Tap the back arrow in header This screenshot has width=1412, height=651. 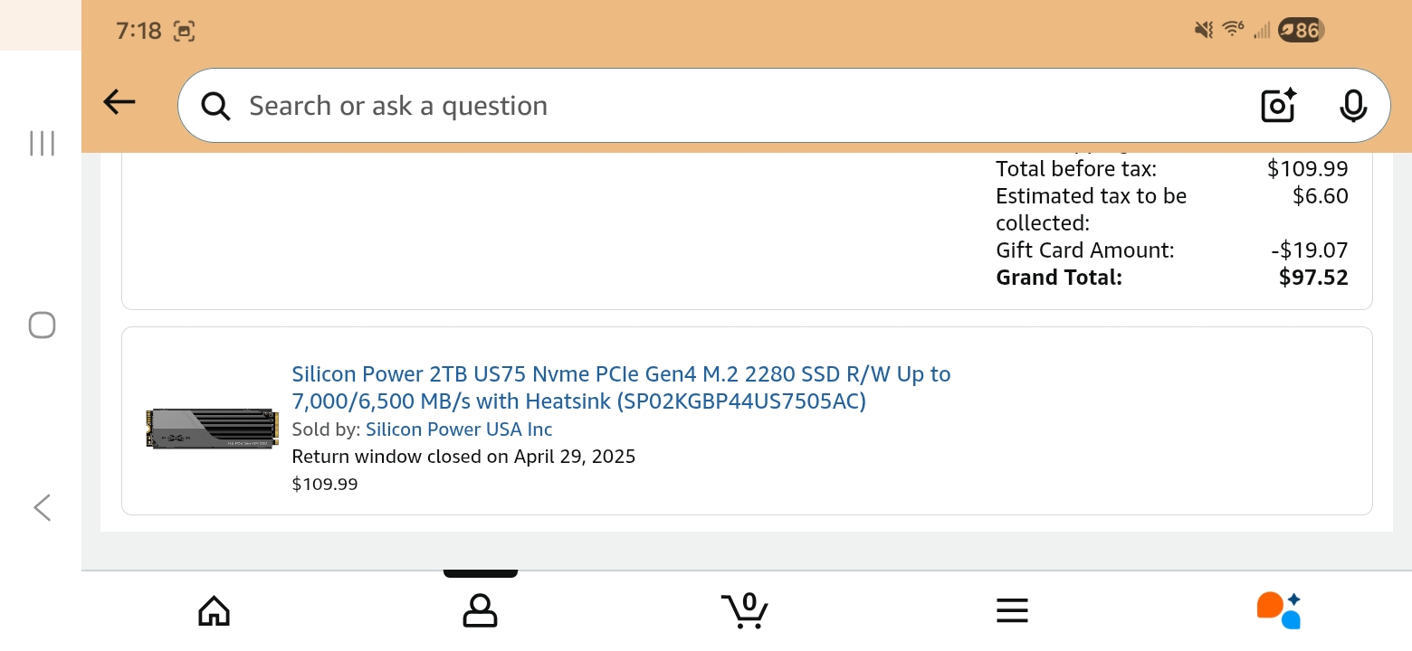pos(119,103)
